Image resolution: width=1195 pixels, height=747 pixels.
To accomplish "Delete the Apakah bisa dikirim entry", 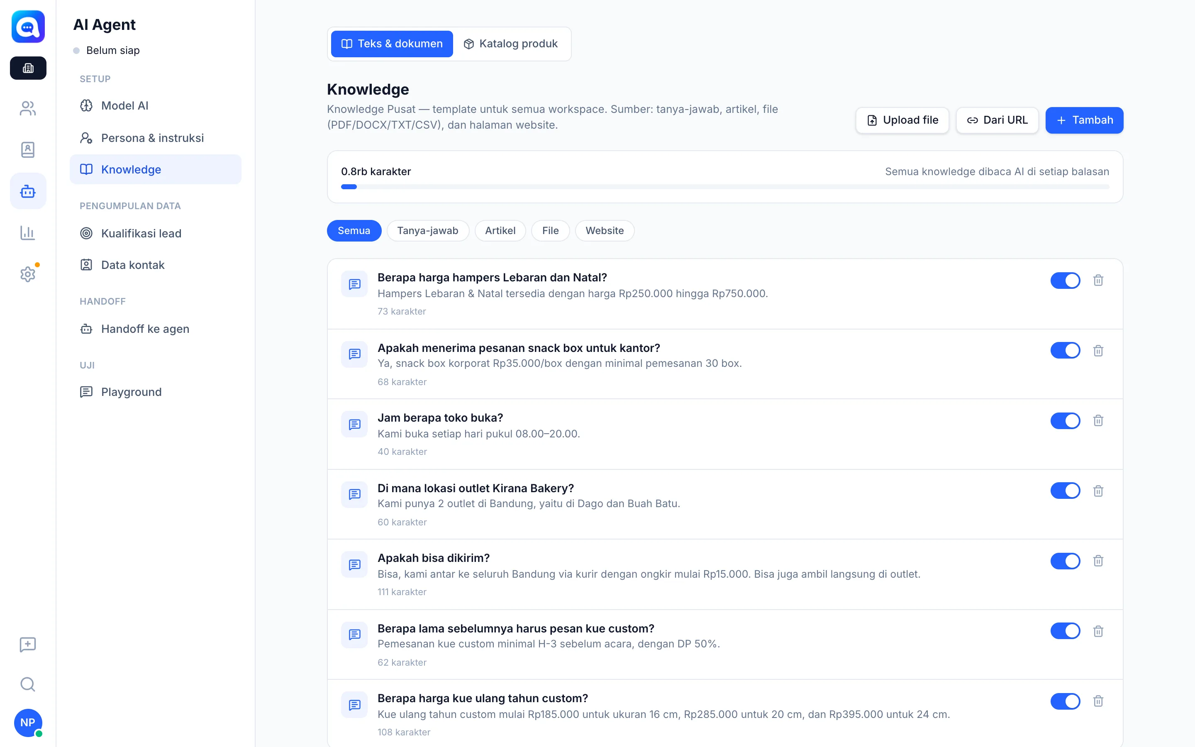I will pyautogui.click(x=1098, y=561).
